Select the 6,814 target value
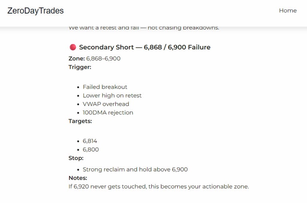 90,141
